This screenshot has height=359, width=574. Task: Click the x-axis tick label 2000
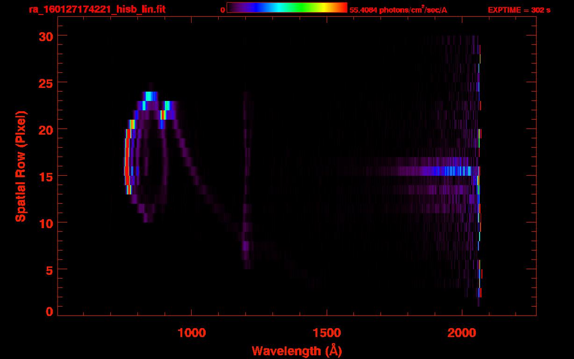(x=462, y=332)
